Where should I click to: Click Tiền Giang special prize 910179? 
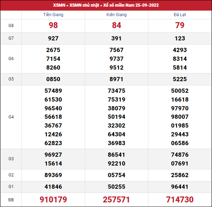click(x=53, y=200)
